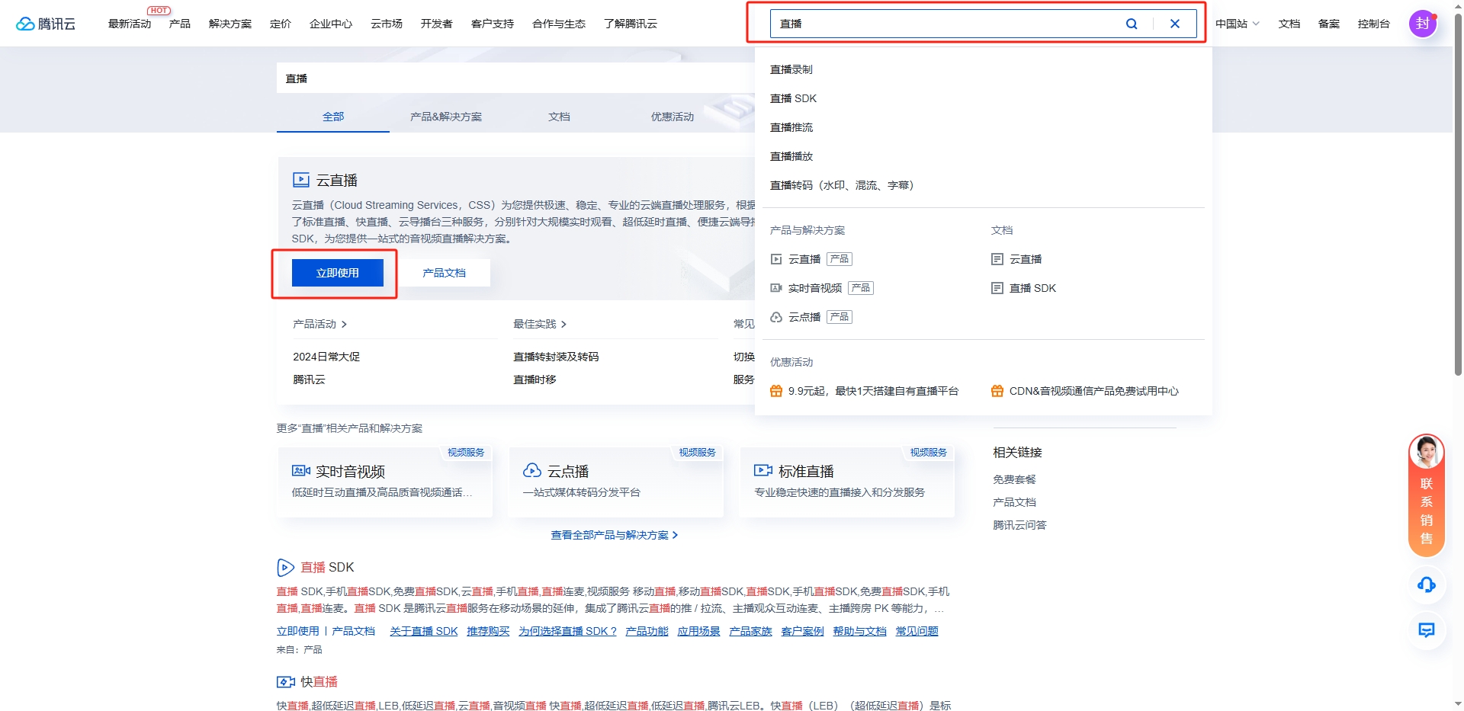1464x711 pixels.
Task: Open the 云市场 menu item
Action: [x=387, y=24]
